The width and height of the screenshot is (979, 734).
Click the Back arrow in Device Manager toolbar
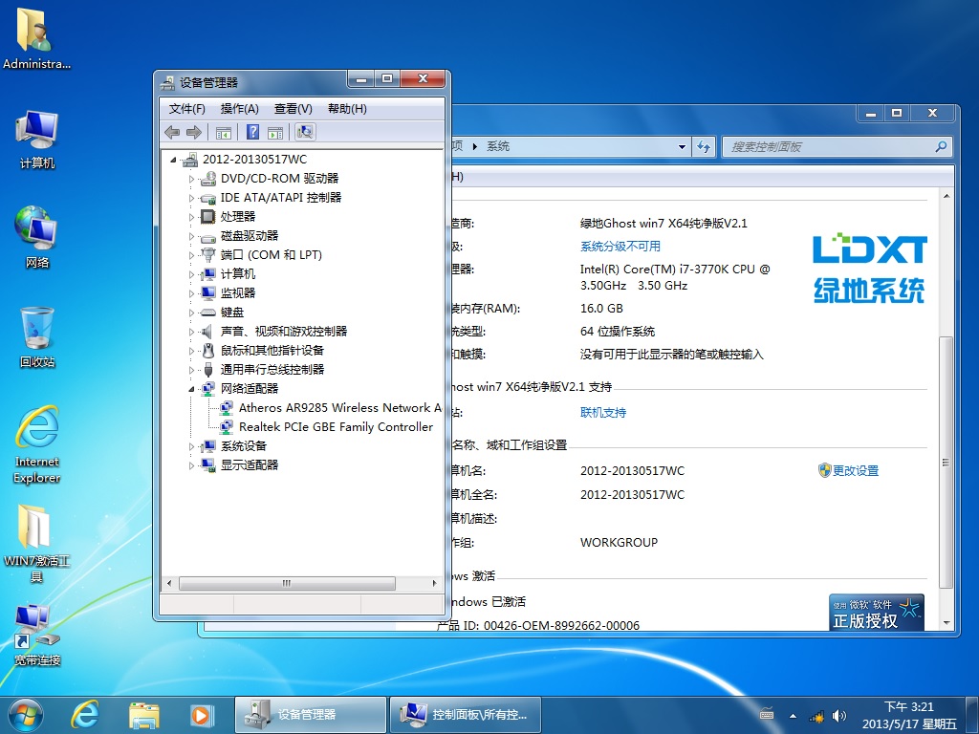tap(172, 132)
